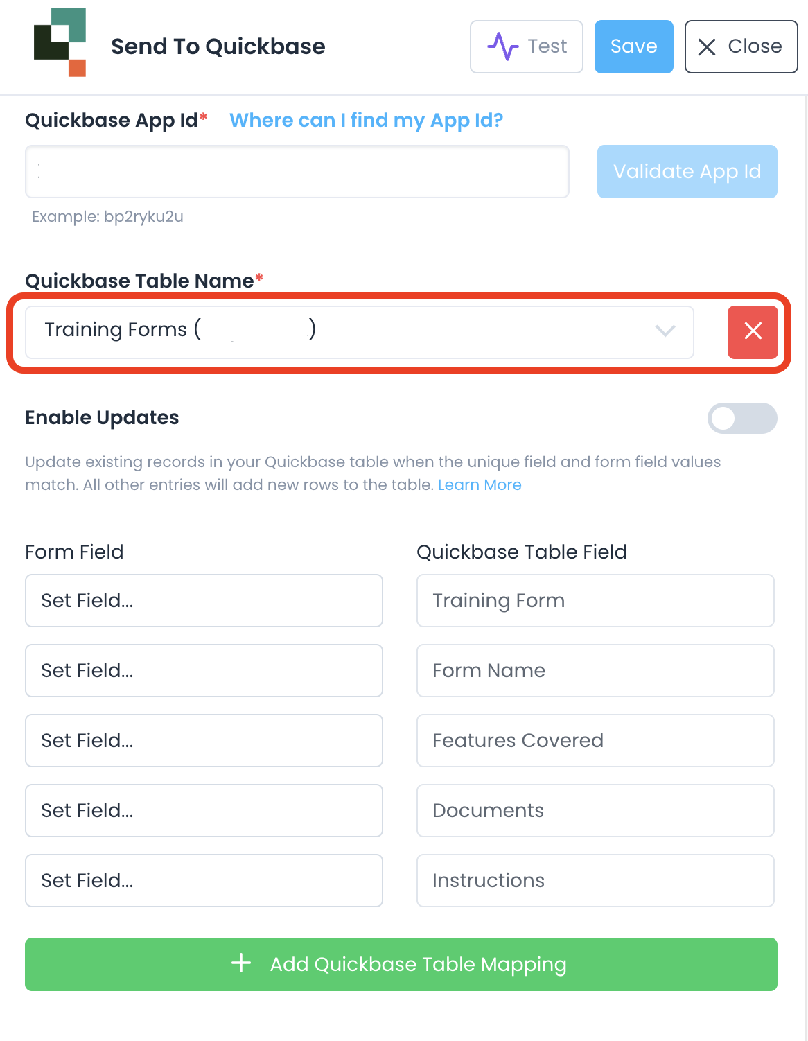Close the Send To Quickbase panel

click(741, 46)
